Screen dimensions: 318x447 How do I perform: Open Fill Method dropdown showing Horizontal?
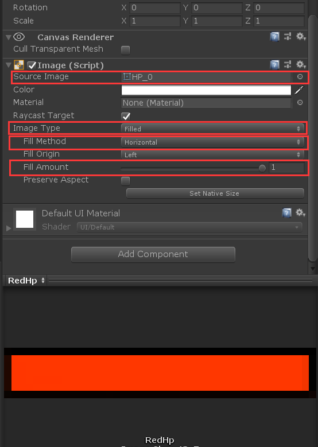[212, 142]
